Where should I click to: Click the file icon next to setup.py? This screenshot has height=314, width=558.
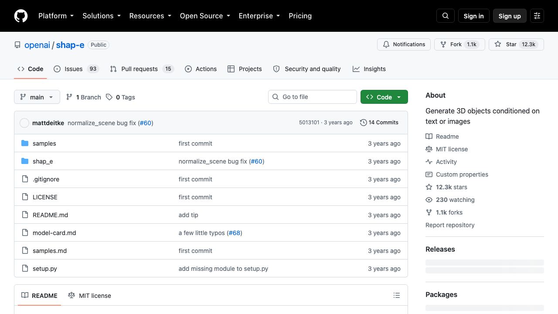tap(25, 269)
